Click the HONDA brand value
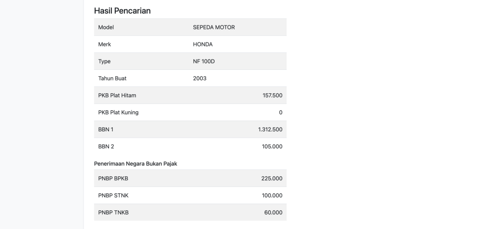Image resolution: width=500 pixels, height=229 pixels. point(203,44)
